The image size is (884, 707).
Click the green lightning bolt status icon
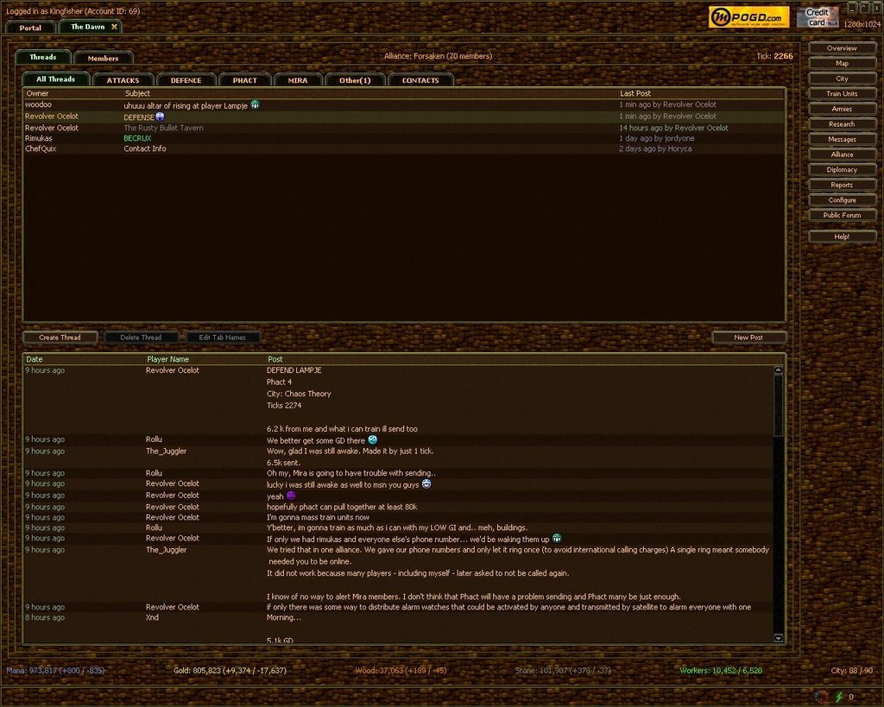point(839,696)
